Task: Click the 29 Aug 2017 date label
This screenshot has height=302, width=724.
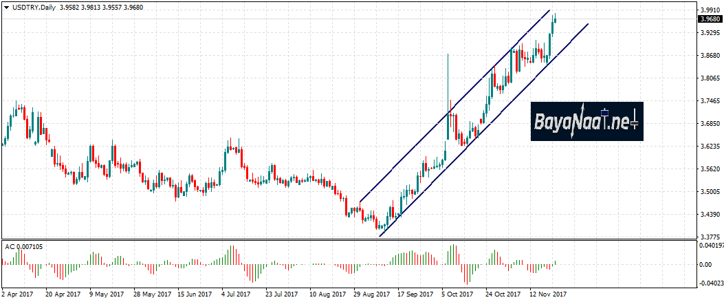Action: click(x=371, y=292)
